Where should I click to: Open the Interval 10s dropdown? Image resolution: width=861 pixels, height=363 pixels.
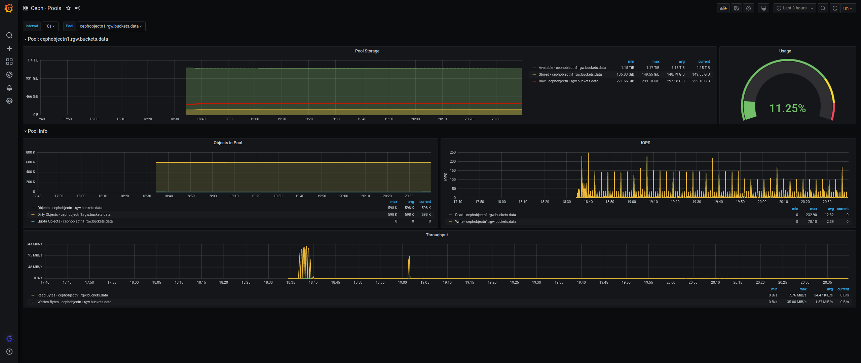click(50, 26)
